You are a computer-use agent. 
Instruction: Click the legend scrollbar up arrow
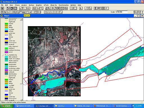(x=21, y=19)
